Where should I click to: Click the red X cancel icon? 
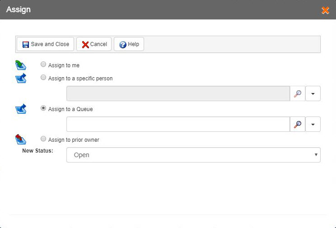tap(85, 44)
